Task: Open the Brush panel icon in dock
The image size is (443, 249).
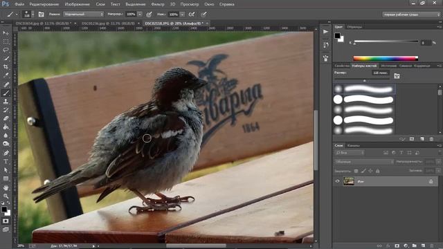Action: tap(326, 58)
